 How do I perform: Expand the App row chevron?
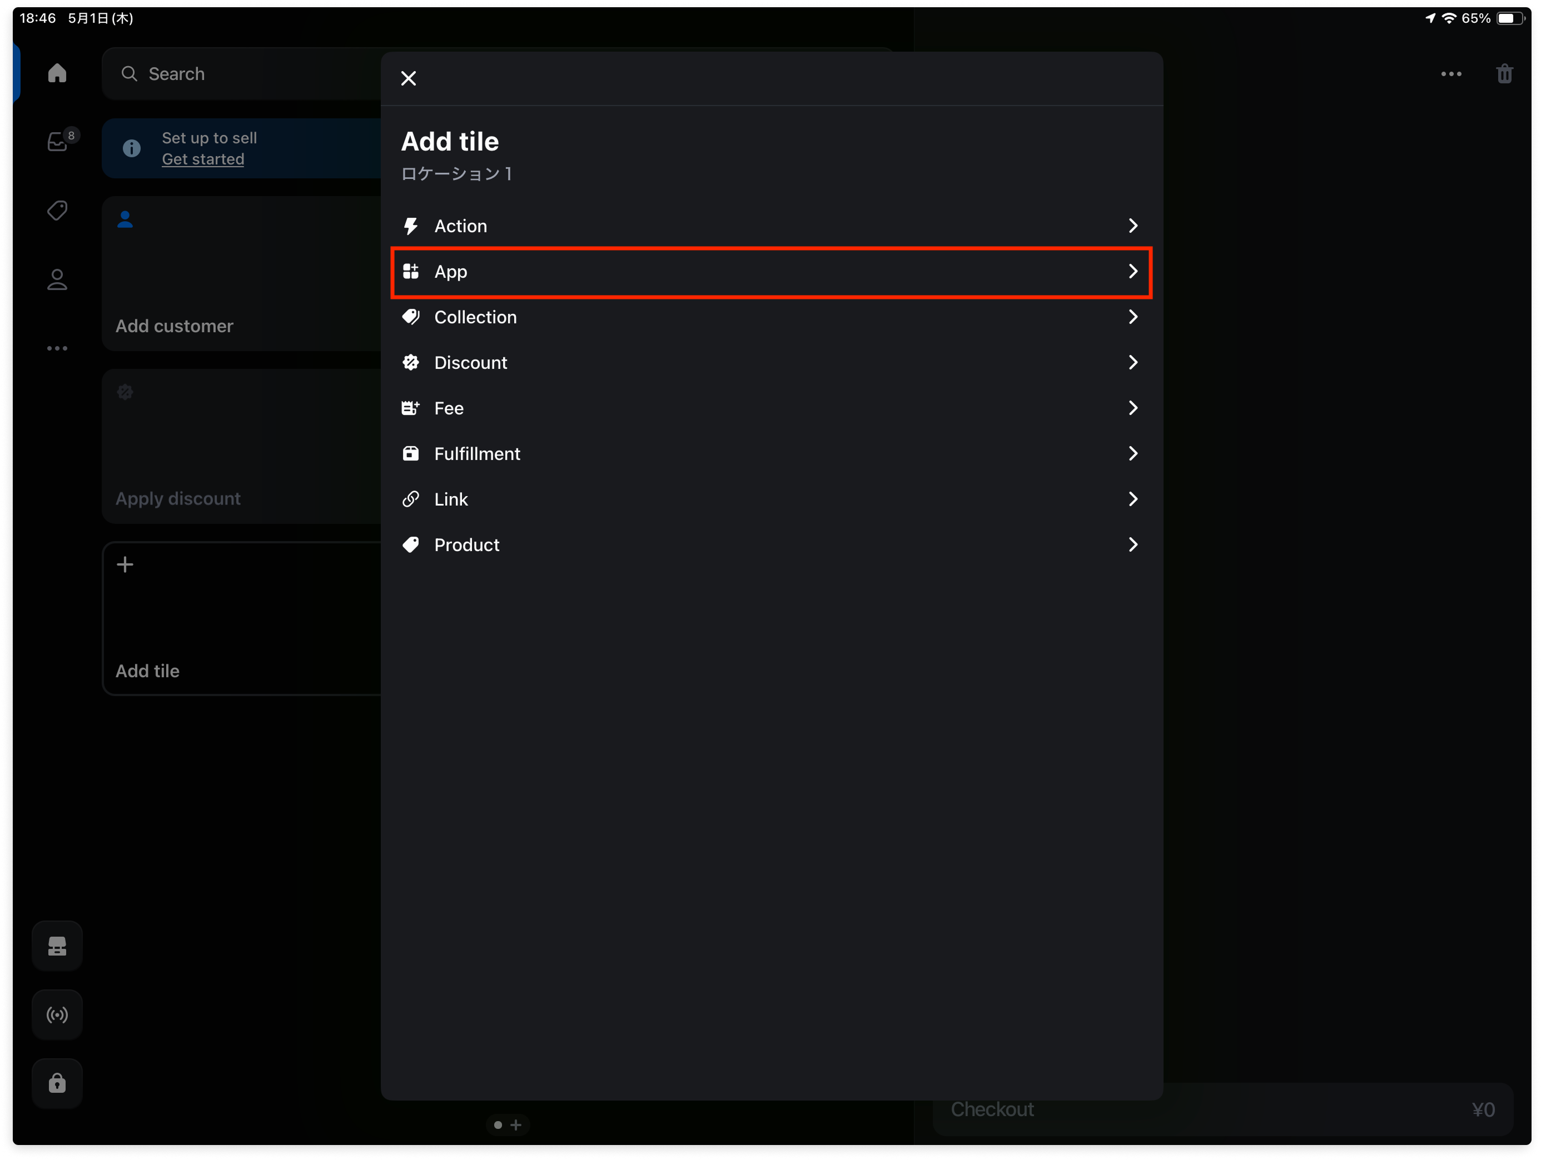(1134, 271)
